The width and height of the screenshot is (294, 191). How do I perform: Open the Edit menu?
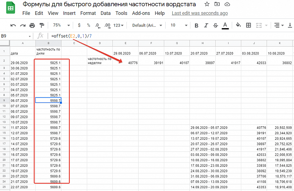coord(39,13)
